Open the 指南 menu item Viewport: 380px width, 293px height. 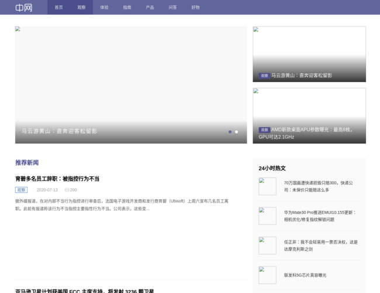(127, 8)
